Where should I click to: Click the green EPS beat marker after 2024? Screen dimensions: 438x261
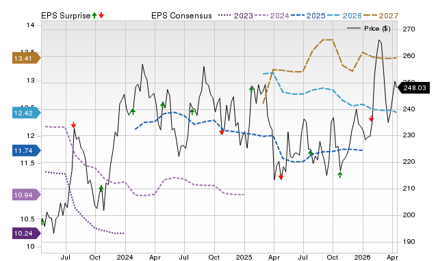[x=133, y=111]
